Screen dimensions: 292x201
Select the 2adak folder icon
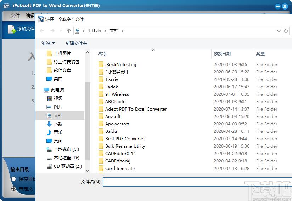click(x=101, y=87)
